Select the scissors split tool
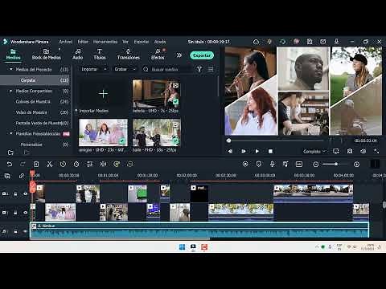The image size is (386, 289). pyautogui.click(x=50, y=164)
